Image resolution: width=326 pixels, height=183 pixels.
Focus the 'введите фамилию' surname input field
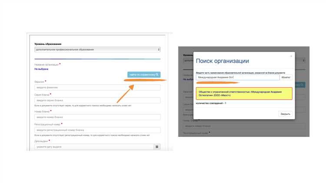tap(97, 87)
